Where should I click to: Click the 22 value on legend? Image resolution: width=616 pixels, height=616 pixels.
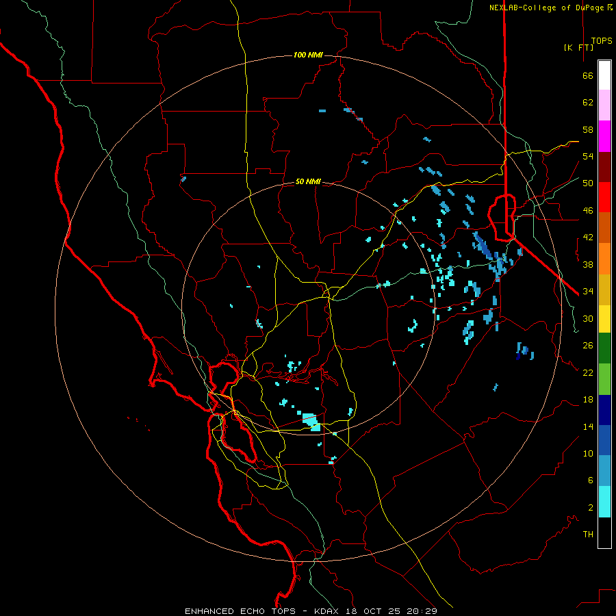tap(588, 372)
